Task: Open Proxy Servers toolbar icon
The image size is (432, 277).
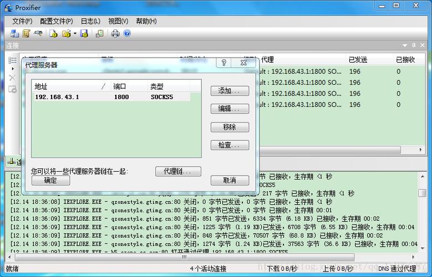Action: click(x=14, y=34)
